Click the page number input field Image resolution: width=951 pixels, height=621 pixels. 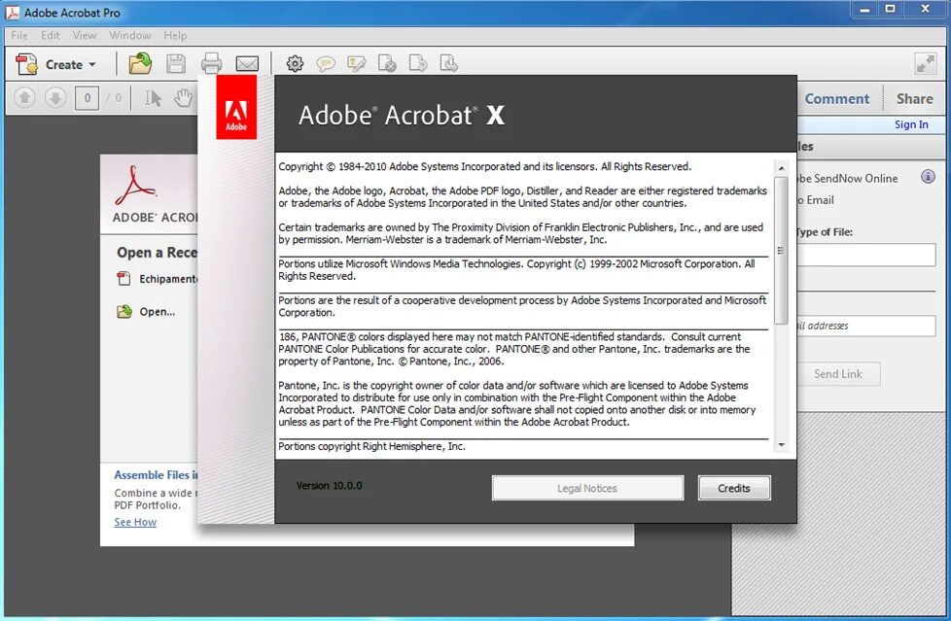click(x=88, y=98)
